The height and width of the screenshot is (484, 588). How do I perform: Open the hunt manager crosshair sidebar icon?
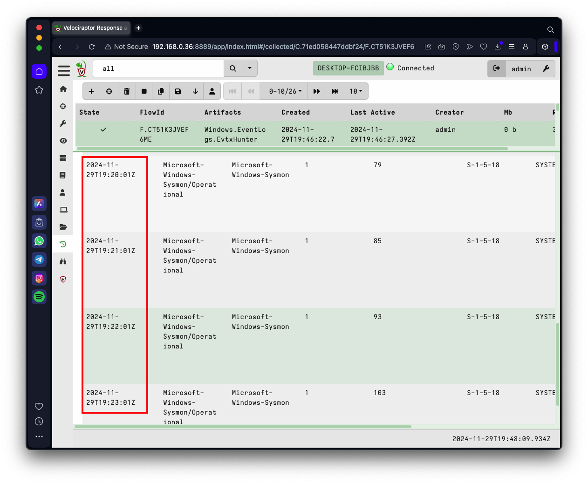click(63, 106)
